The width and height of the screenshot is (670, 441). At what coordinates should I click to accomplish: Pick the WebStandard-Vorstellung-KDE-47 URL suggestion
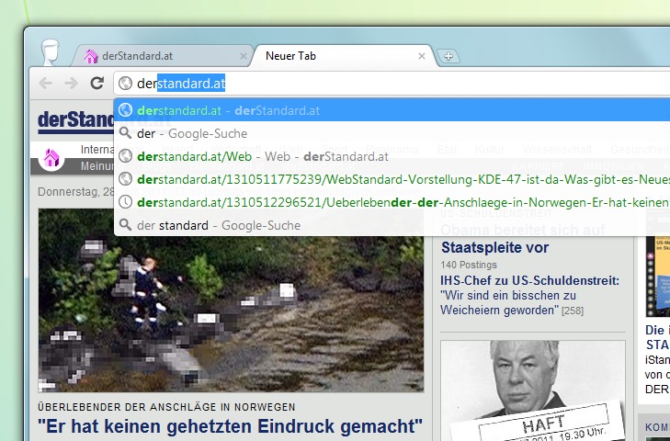(392, 179)
